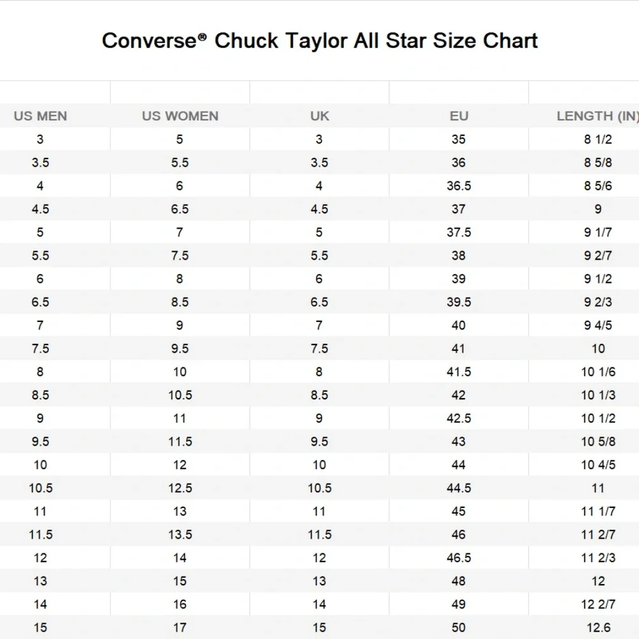Click the LENGTH (IN) column header

click(597, 116)
